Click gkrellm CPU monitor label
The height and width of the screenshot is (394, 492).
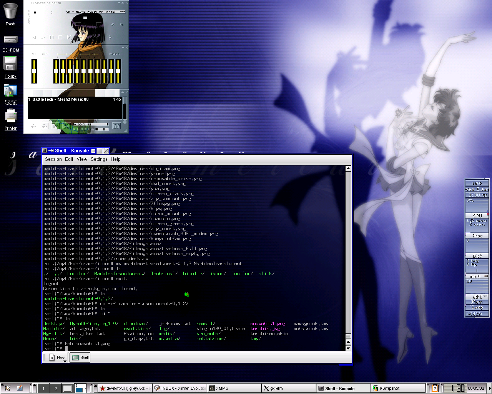(x=477, y=215)
